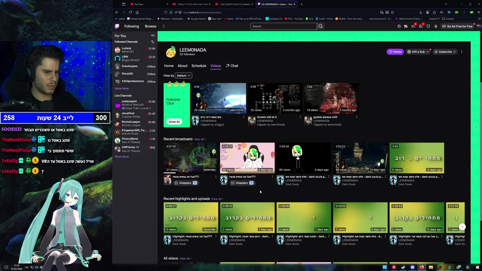Collapse the For You sidebar
Image resolution: width=482 pixels, height=271 pixels.
[x=153, y=36]
